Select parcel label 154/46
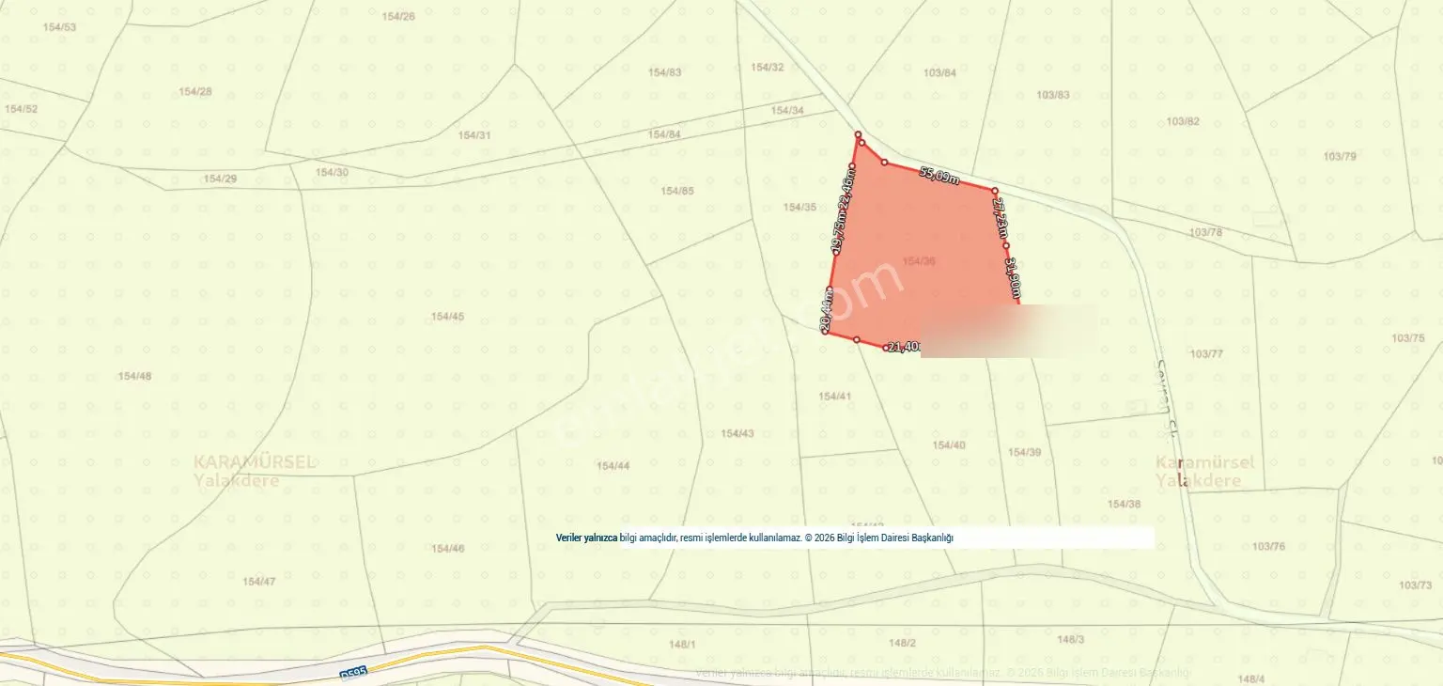Viewport: 1443px width, 686px height. 447,548
